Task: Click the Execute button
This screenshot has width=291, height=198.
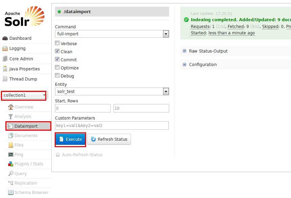Action: (x=70, y=139)
